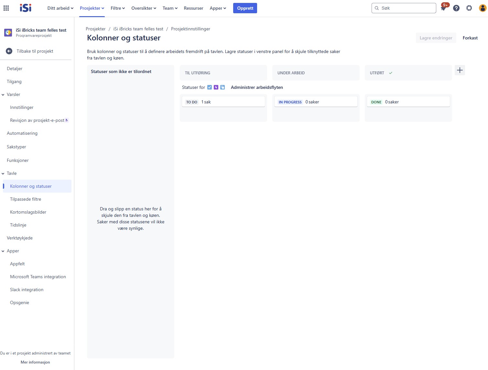
Task: Add a new column with the plus icon
Action: click(x=460, y=70)
